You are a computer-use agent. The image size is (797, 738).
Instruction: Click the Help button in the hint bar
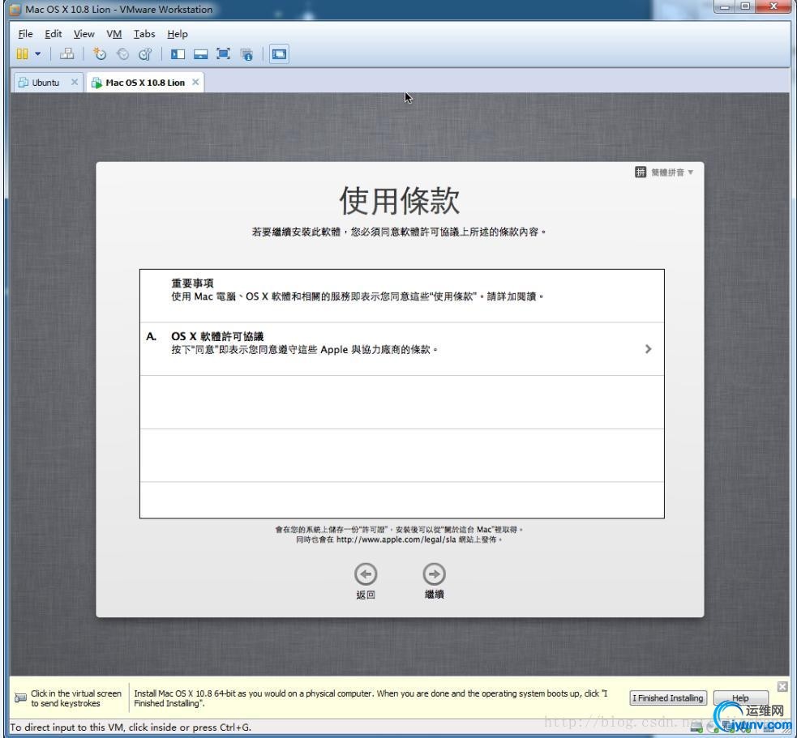point(740,697)
